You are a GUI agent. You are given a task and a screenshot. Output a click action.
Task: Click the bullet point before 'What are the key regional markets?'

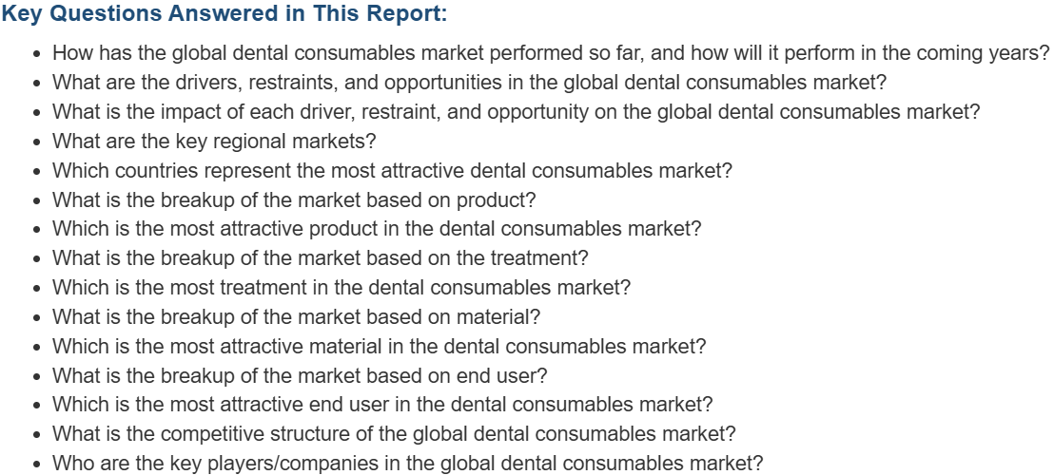click(x=36, y=142)
